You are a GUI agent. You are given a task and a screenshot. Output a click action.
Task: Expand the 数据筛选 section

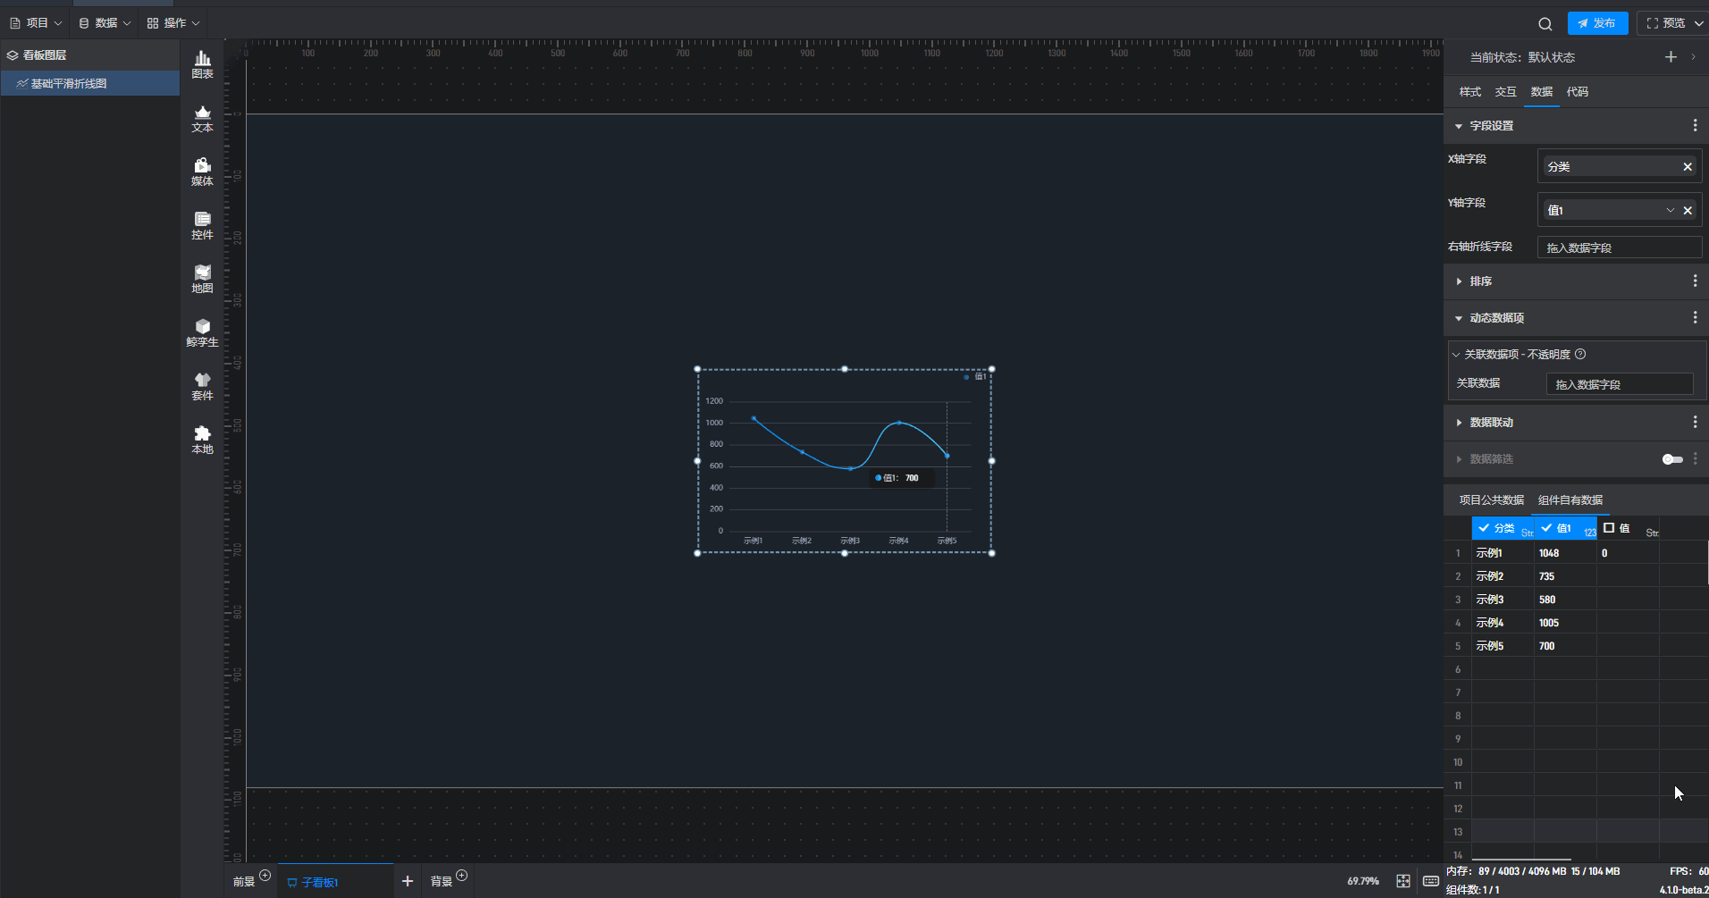coord(1459,459)
